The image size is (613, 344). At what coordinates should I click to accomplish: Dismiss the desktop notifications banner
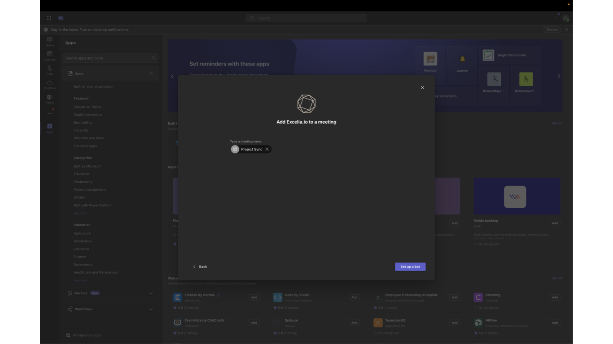coord(566,30)
